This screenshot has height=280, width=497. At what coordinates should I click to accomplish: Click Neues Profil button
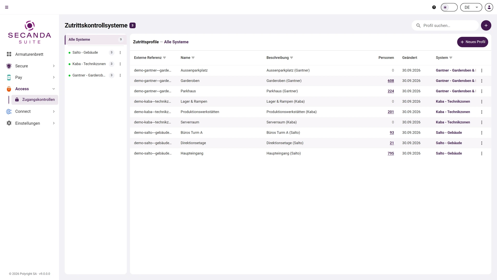point(473,42)
